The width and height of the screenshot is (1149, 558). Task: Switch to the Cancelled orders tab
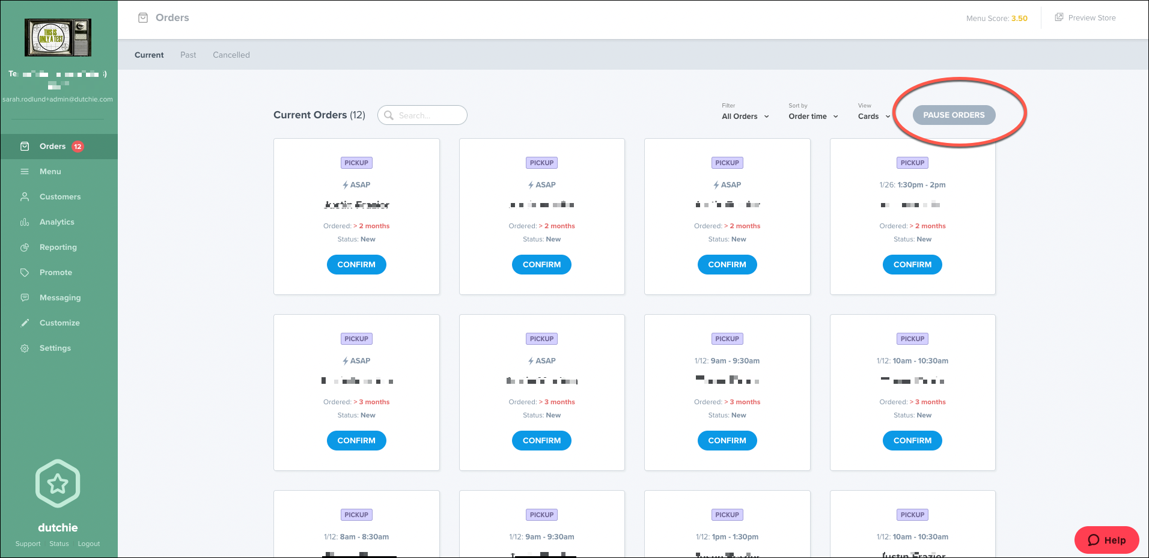[231, 55]
